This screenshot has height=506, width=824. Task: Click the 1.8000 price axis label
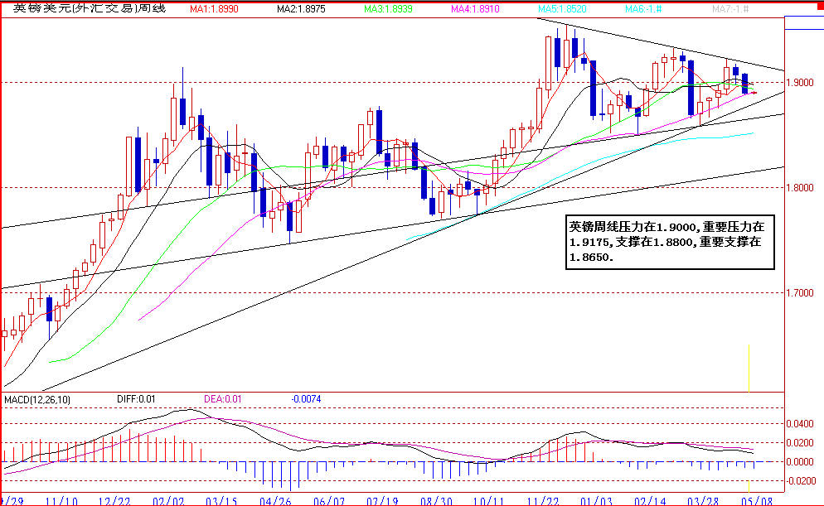tap(800, 188)
